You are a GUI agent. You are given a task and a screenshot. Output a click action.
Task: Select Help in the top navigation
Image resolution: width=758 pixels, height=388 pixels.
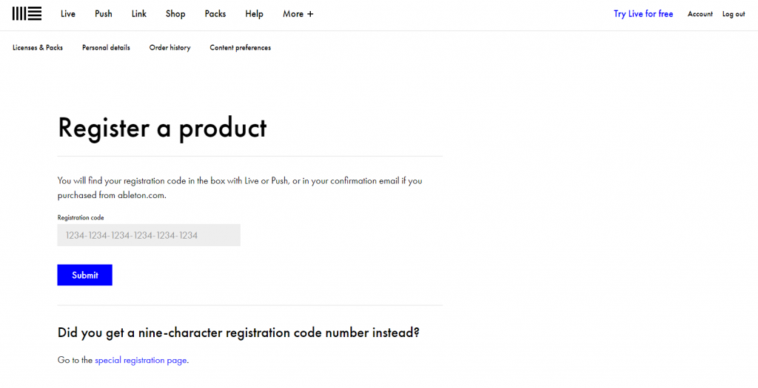[254, 14]
